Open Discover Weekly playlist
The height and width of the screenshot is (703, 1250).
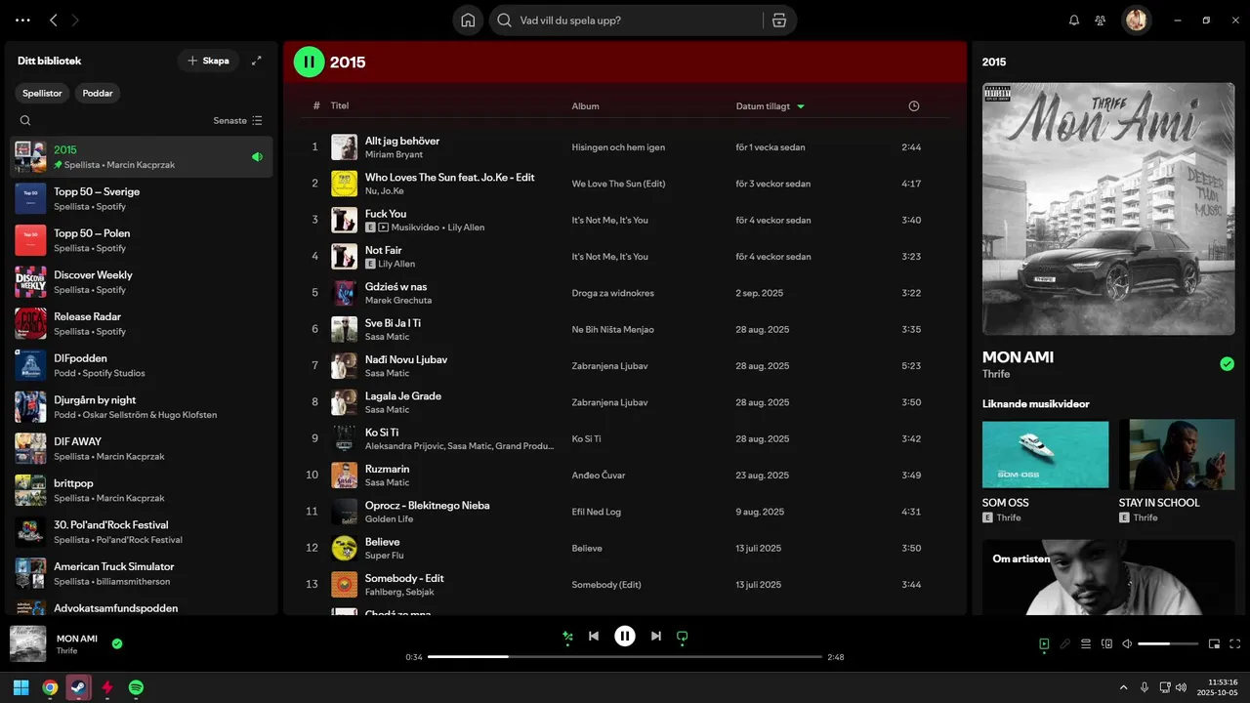[142, 282]
